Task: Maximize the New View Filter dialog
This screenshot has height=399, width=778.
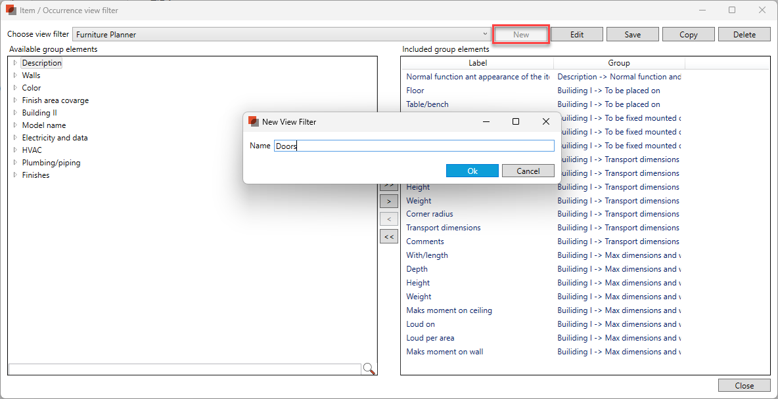Action: click(516, 121)
